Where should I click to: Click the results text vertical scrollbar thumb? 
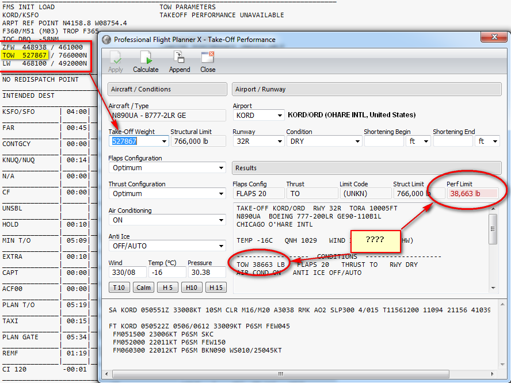tap(493, 229)
